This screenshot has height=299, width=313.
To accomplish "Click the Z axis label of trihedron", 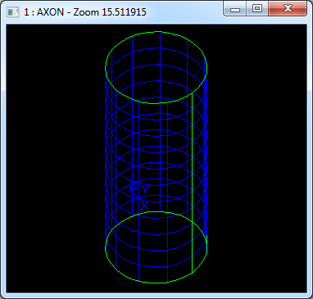I will (133, 186).
